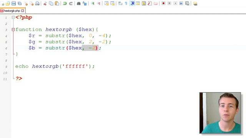The height and width of the screenshot is (138, 246).
Task: Cut selection with the scissors icon
Action: coord(45,3)
